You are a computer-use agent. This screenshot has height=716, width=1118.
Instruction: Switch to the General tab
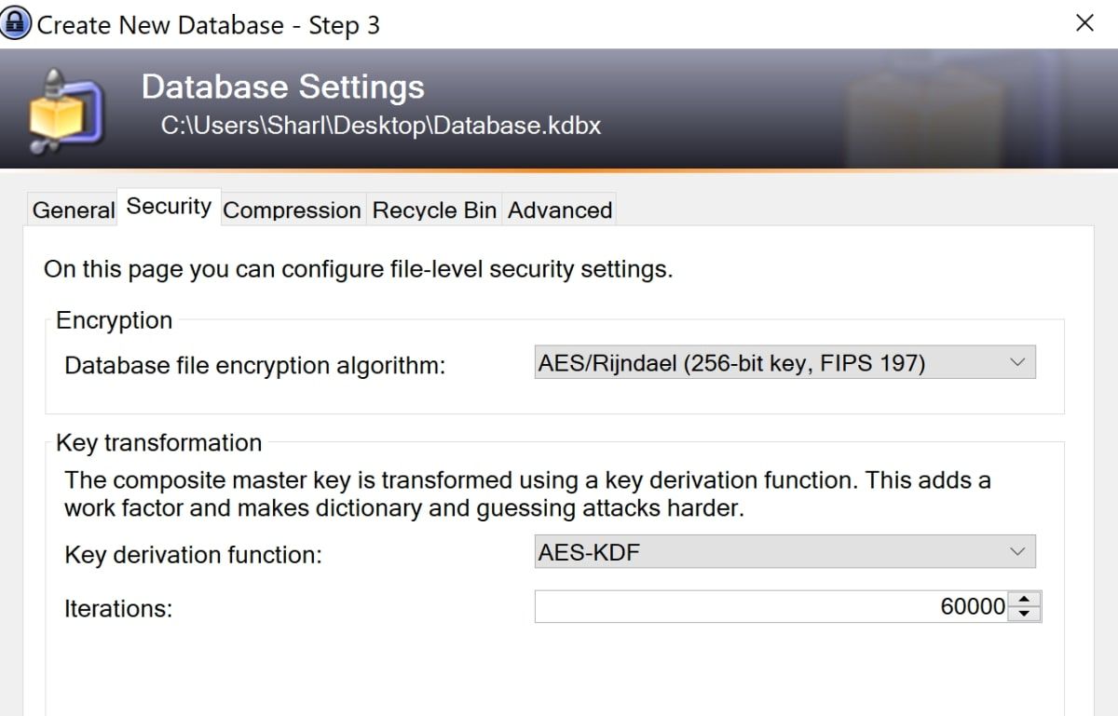[74, 210]
